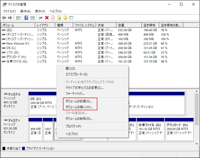Select the drive icon of ダウンロード (H:)
The width and height of the screenshot is (200, 158).
point(4,57)
